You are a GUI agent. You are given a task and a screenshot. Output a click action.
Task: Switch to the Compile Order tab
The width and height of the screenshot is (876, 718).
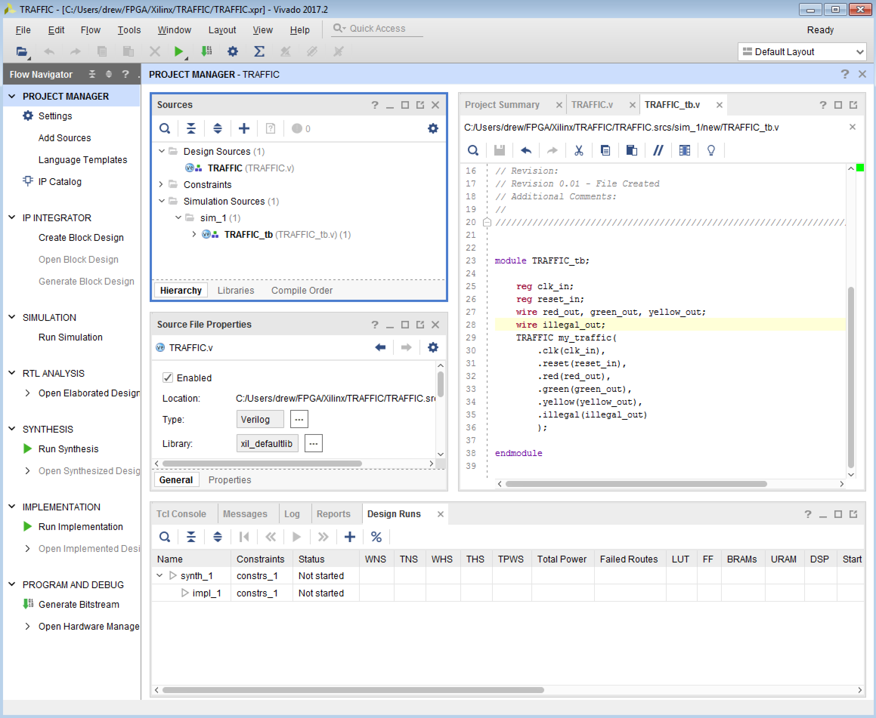point(302,290)
